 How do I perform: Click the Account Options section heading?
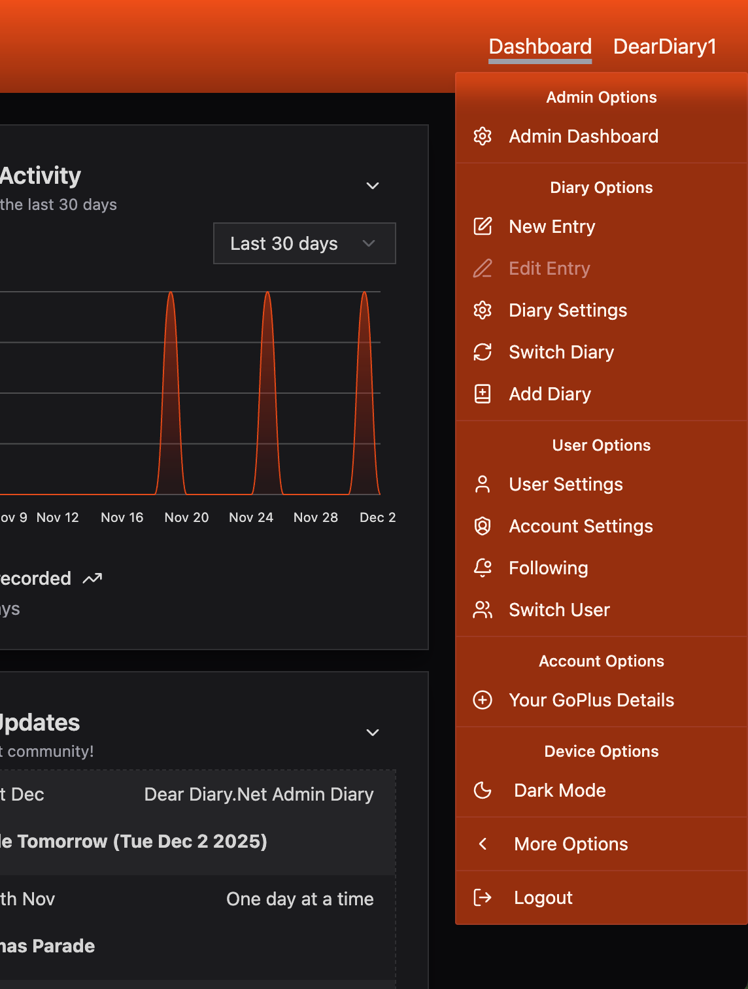coord(602,661)
